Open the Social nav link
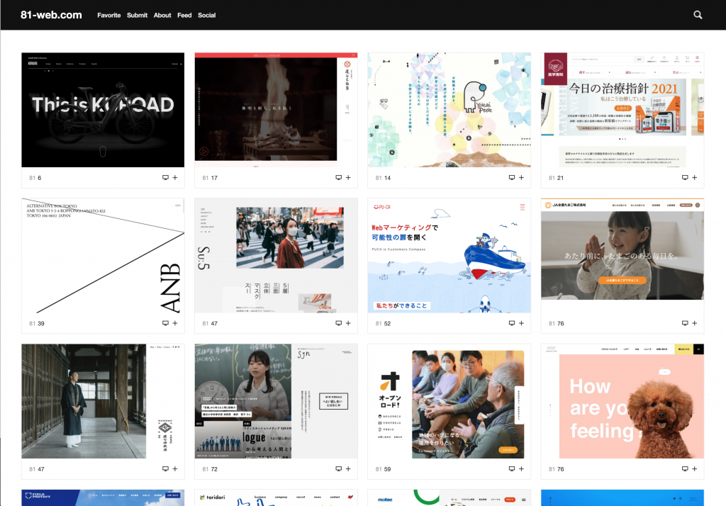This screenshot has width=726, height=506. 206,15
